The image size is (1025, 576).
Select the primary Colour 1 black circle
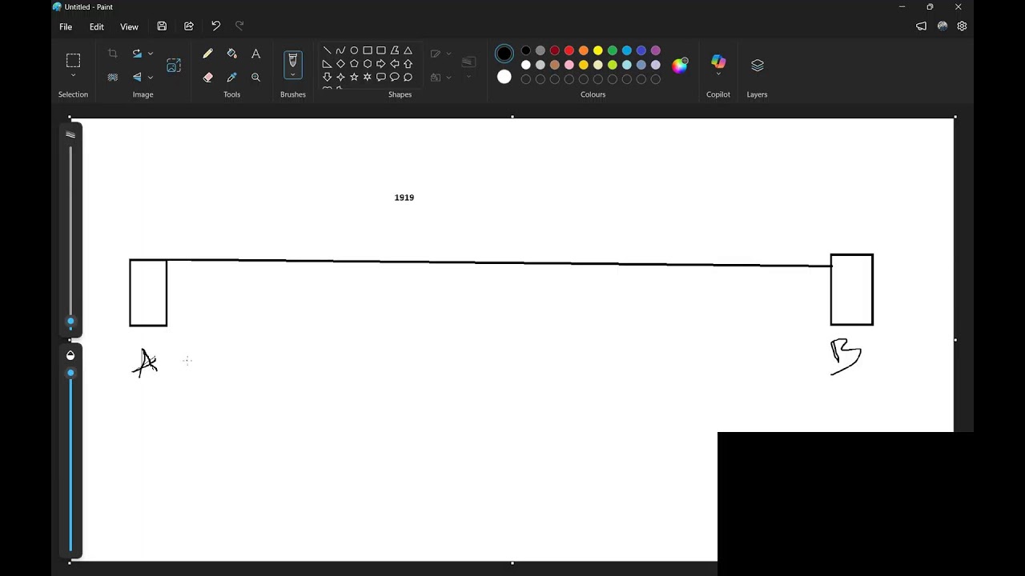coord(504,54)
